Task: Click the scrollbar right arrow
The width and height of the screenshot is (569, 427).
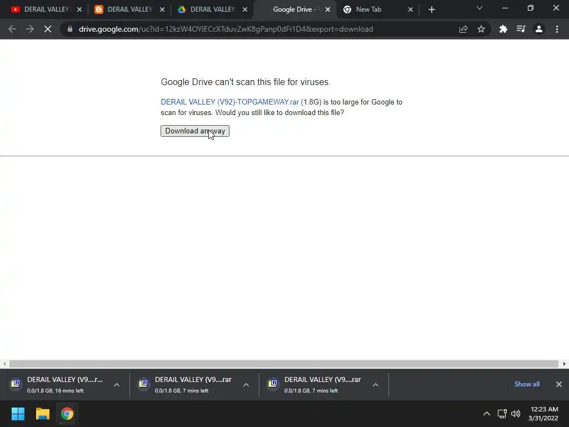Action: [565, 364]
